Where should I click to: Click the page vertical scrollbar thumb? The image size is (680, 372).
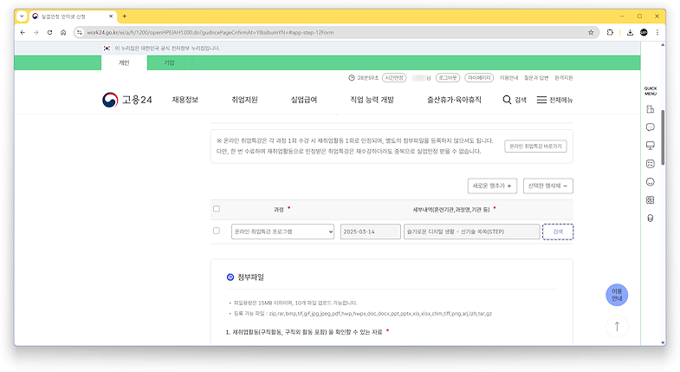click(663, 137)
